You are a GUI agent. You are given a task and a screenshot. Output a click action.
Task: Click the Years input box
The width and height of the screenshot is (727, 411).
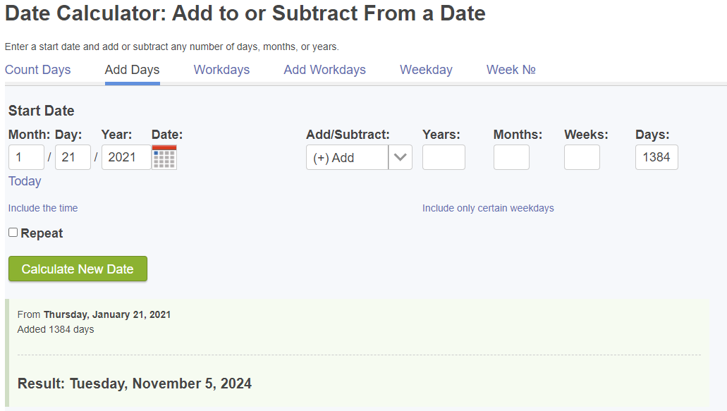(444, 157)
